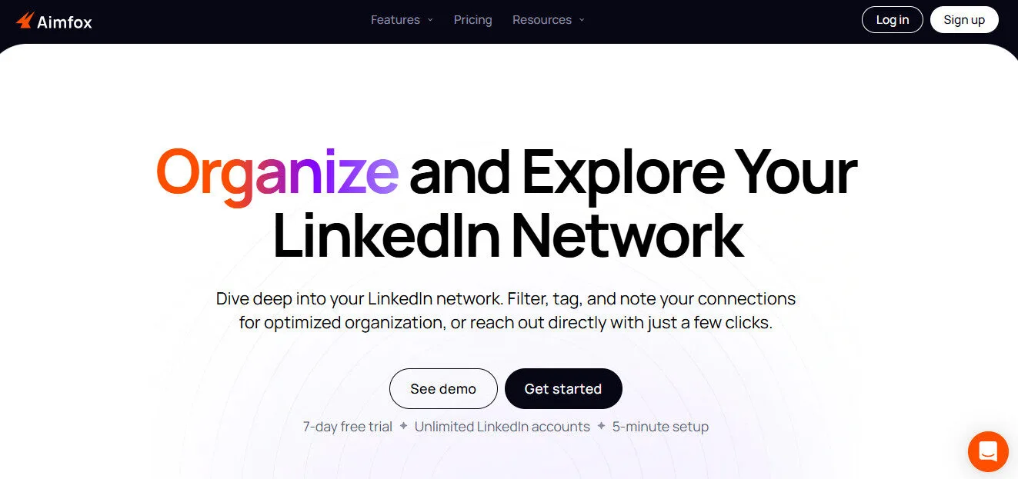Click the orange fox mark in header

pos(27,20)
